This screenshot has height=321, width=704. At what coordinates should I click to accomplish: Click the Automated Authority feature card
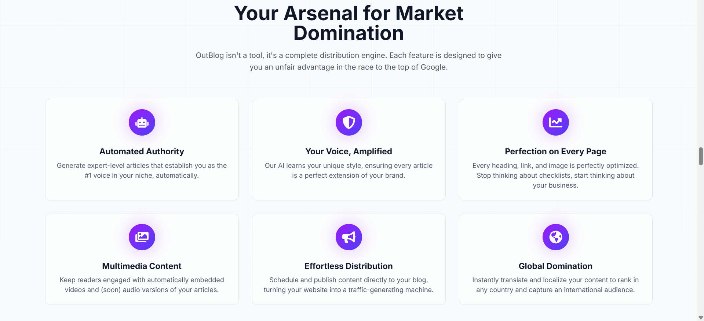click(142, 150)
